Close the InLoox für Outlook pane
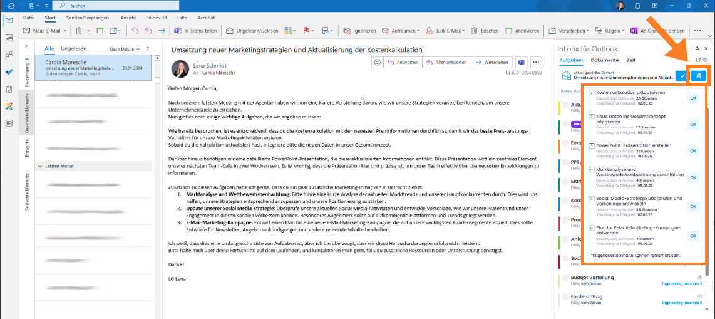This screenshot has width=715, height=319. [706, 48]
